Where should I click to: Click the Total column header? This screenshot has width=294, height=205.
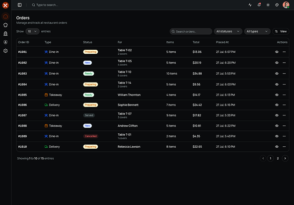point(196,42)
